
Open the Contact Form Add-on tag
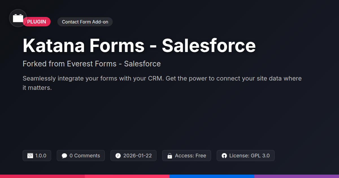point(85,22)
